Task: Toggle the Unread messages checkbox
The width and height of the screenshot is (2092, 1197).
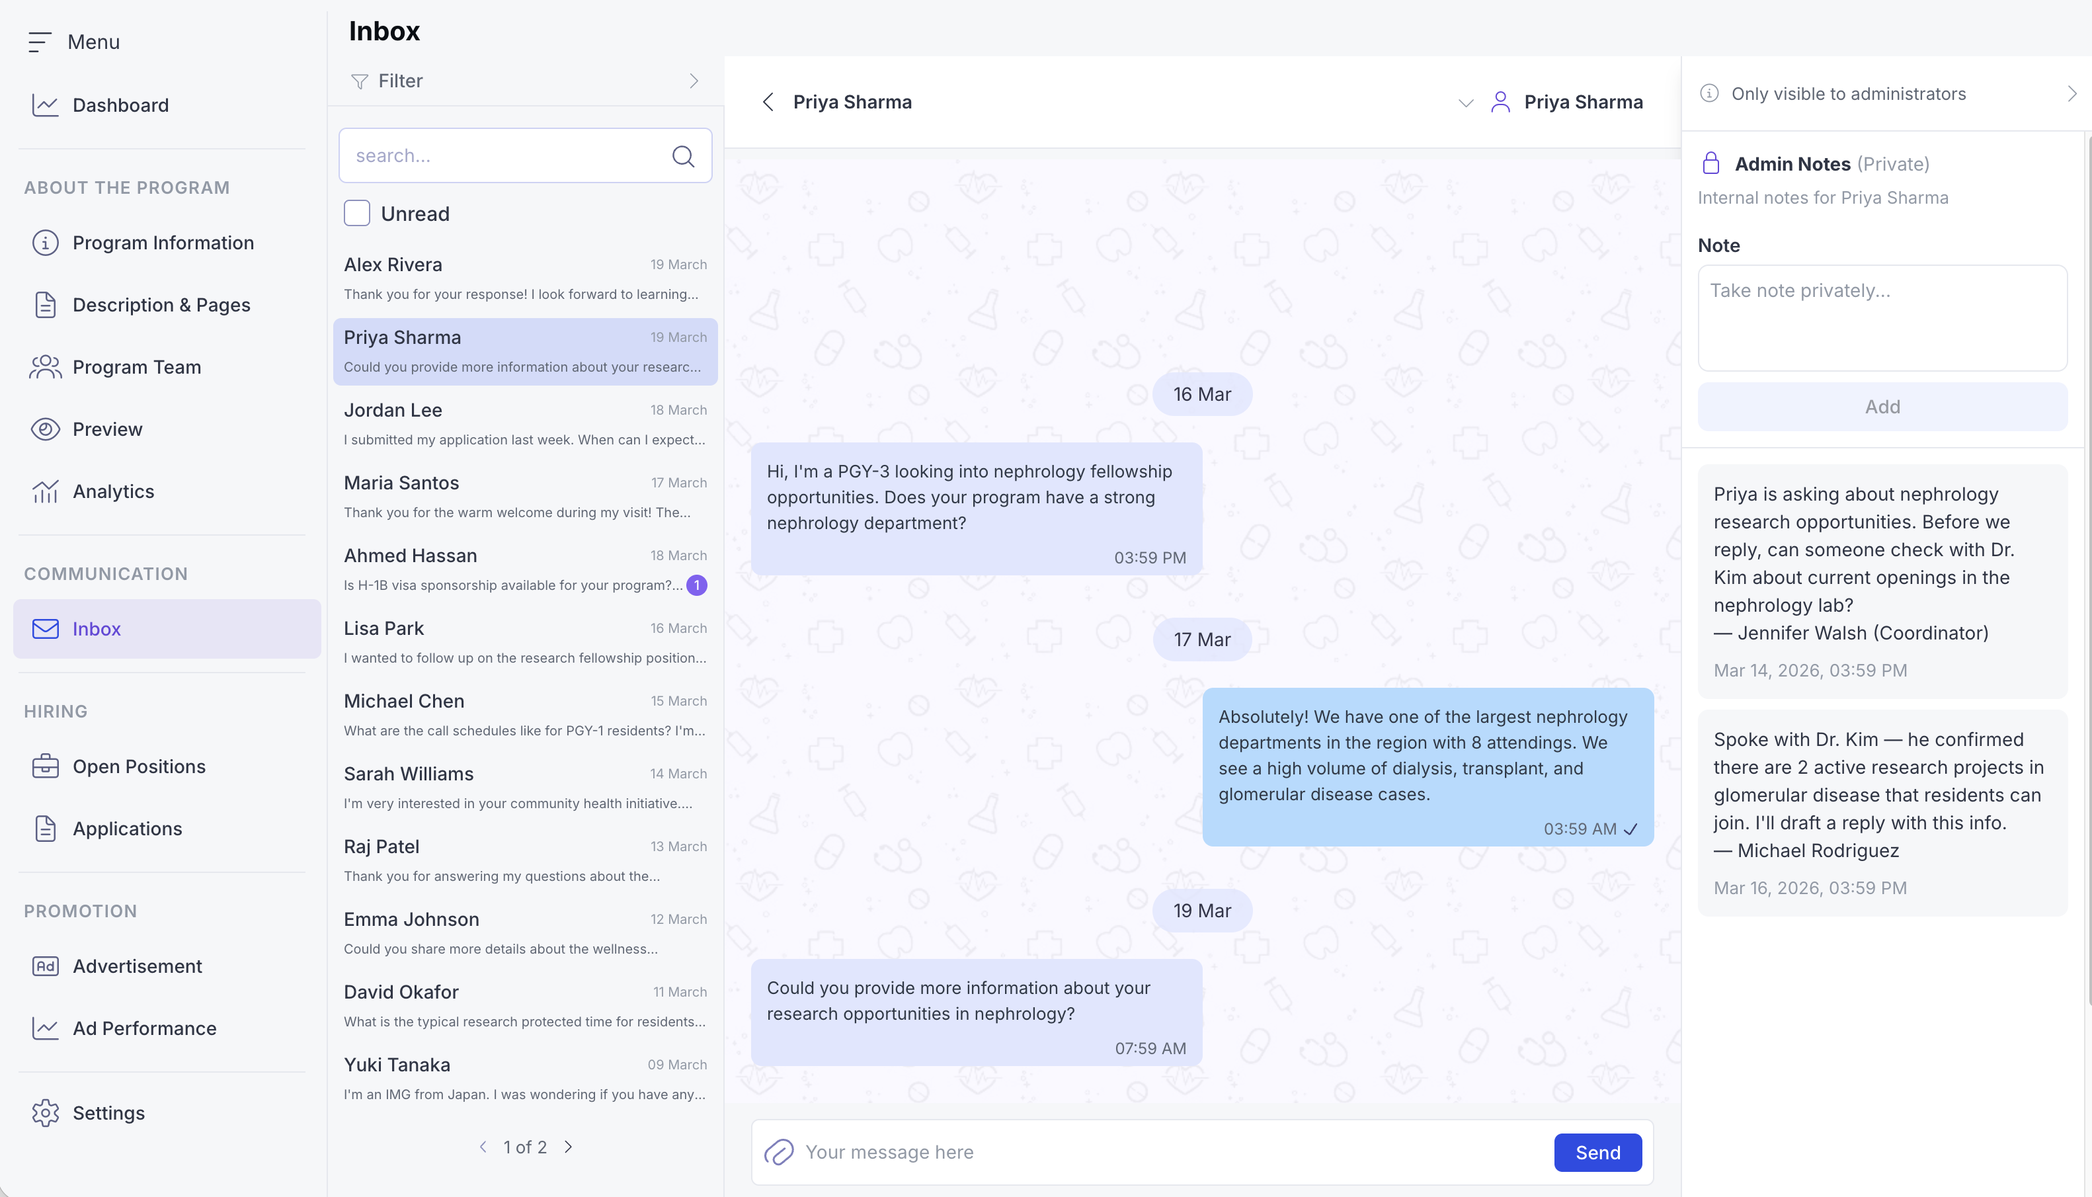Action: [358, 212]
